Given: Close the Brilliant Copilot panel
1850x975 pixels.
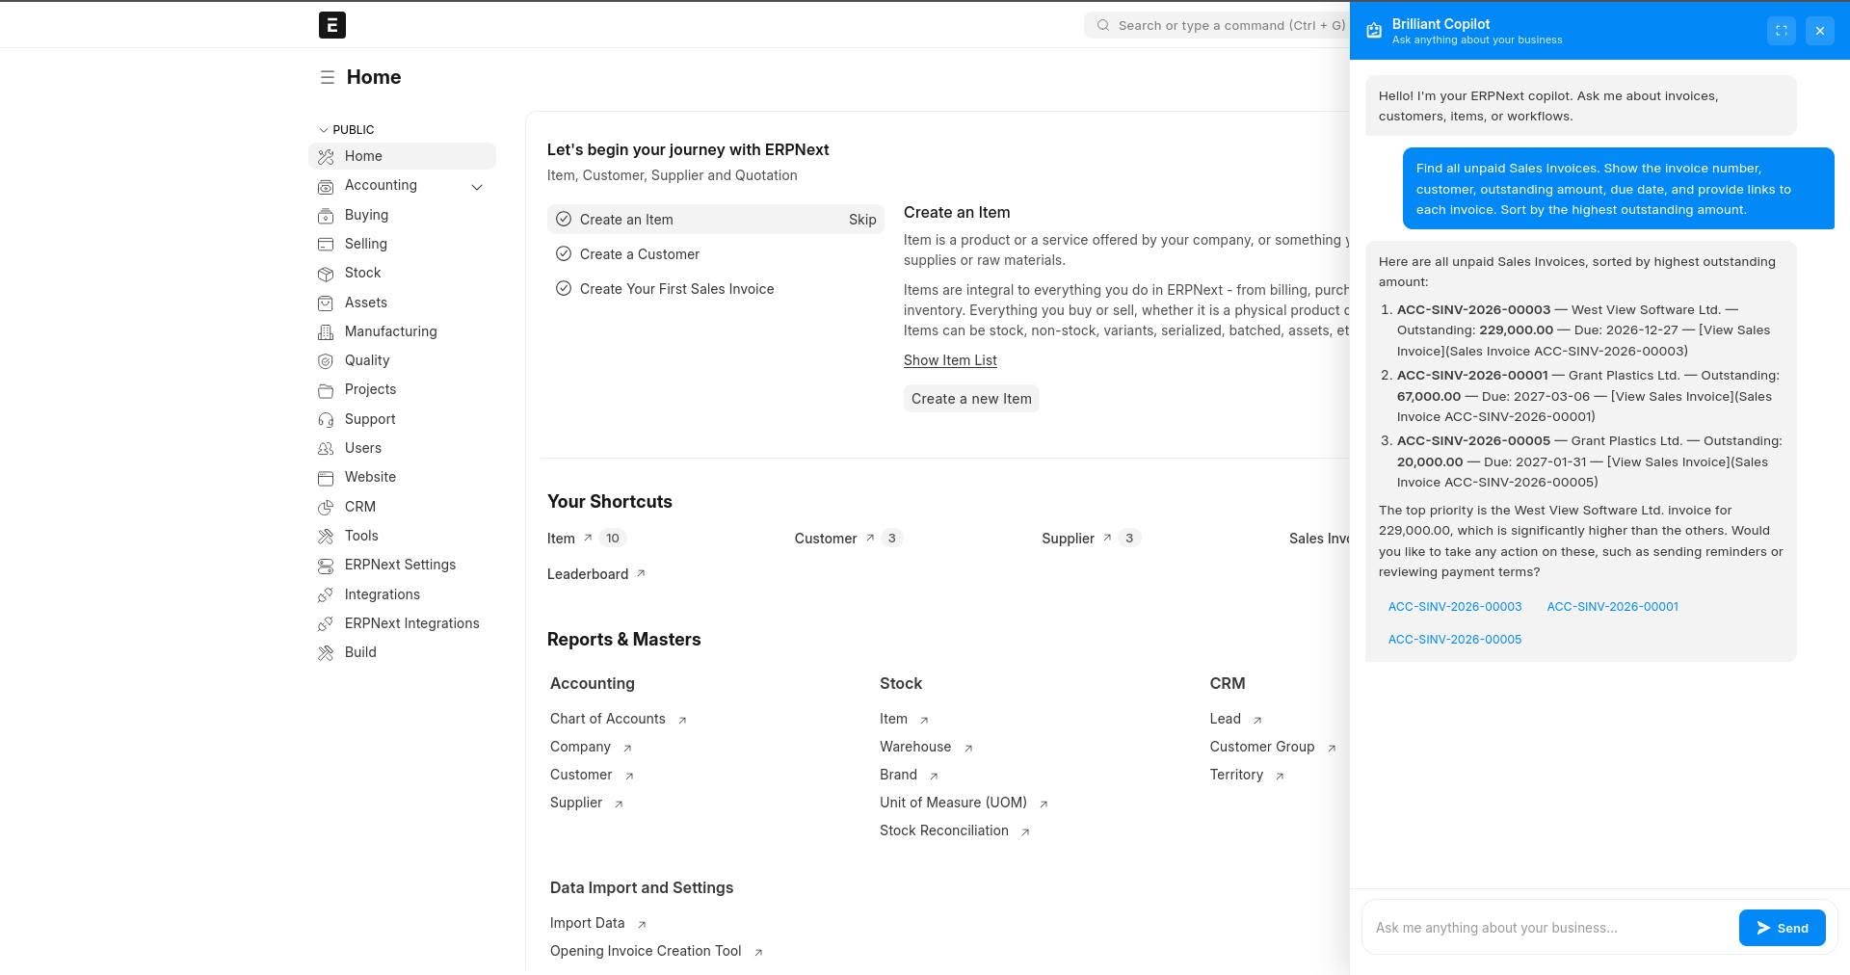Looking at the screenshot, I should (x=1820, y=31).
